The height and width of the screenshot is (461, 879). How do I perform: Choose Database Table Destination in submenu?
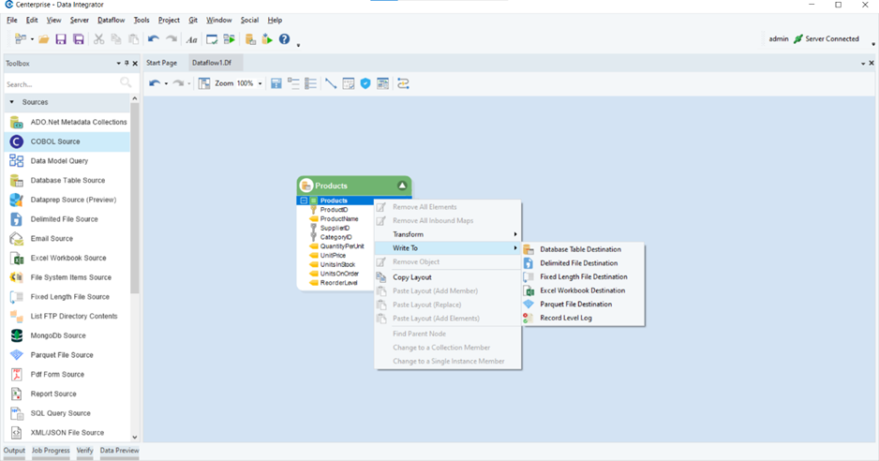point(580,249)
